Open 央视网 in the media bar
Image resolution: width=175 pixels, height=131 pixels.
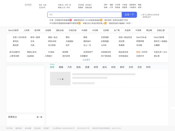coord(48,30)
